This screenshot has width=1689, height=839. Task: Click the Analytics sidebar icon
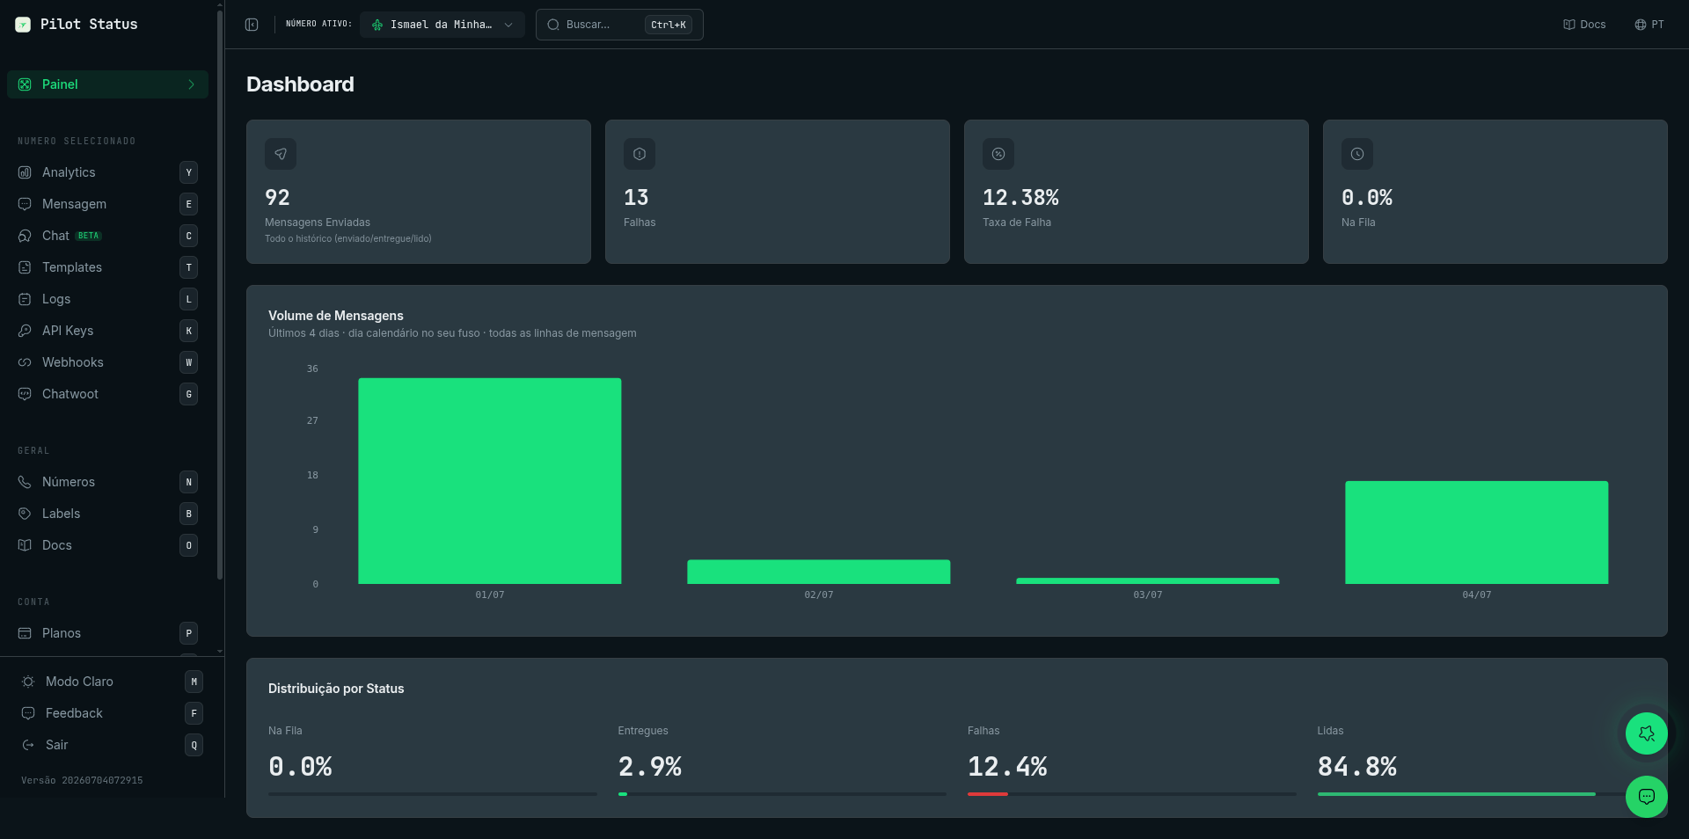[x=25, y=172]
